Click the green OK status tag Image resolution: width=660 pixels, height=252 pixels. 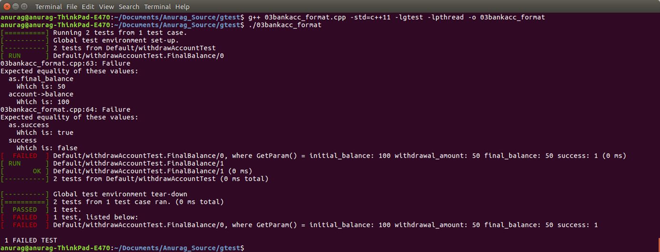(x=25, y=171)
